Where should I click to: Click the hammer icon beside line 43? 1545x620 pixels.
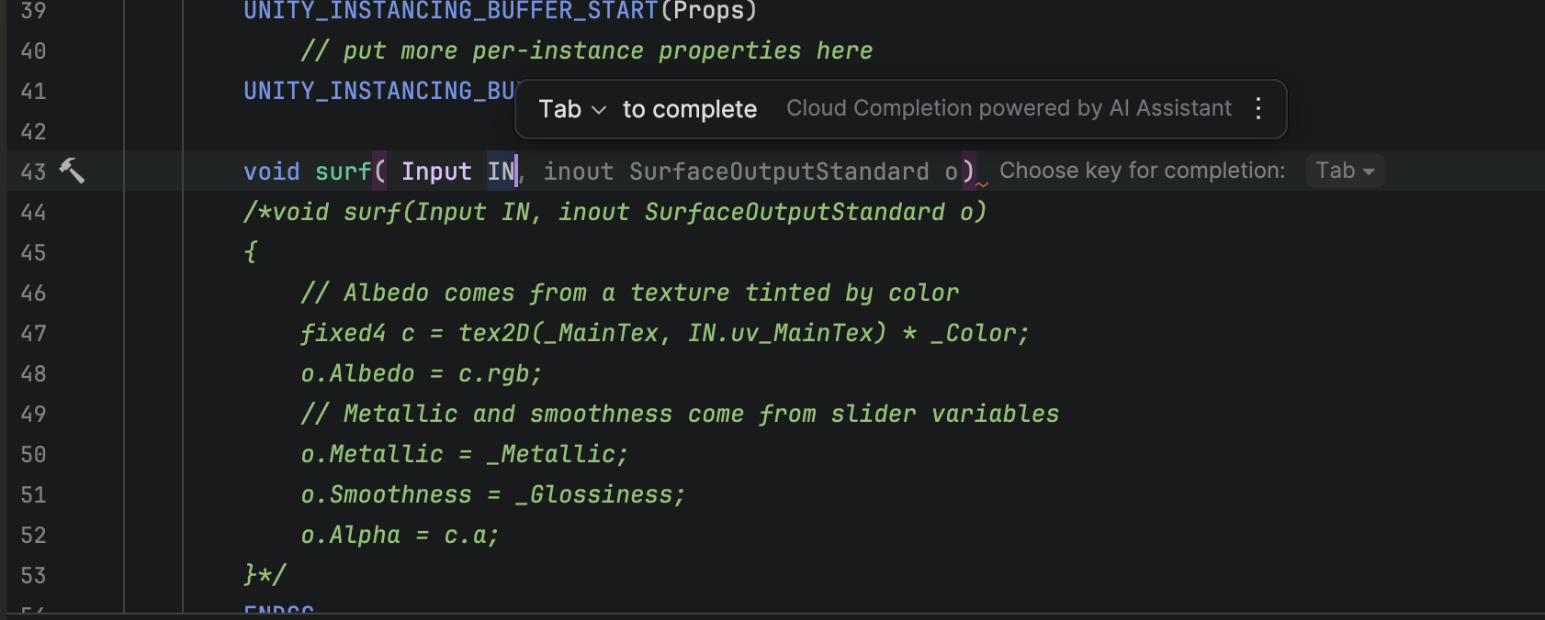tap(72, 171)
